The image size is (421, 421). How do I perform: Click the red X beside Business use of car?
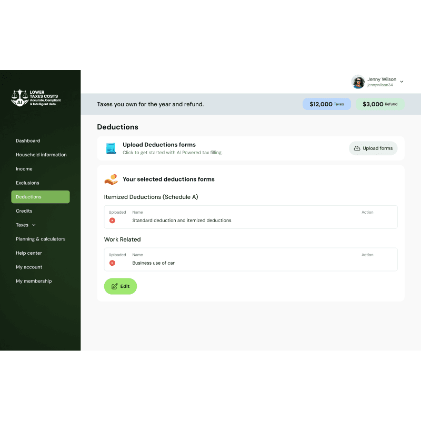pyautogui.click(x=112, y=263)
